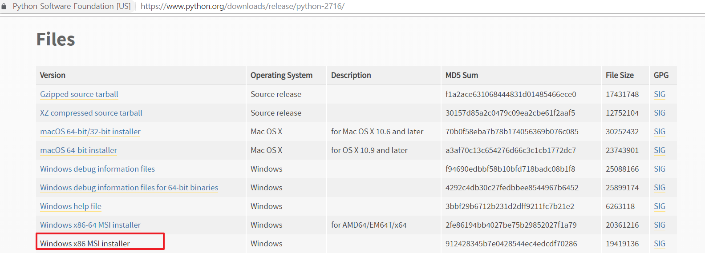Download Windows x86 MSI installer
This screenshot has height=253, width=705.
85,244
